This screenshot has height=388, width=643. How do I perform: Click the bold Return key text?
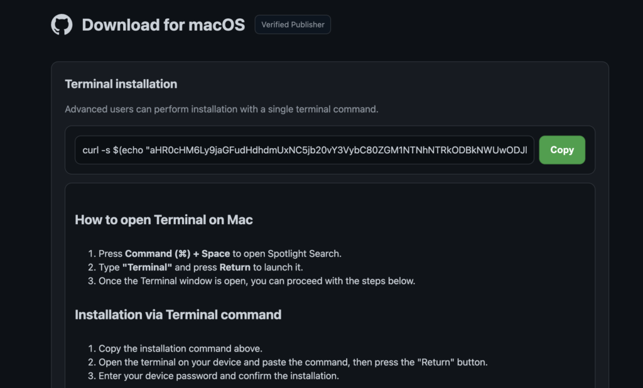click(x=235, y=267)
